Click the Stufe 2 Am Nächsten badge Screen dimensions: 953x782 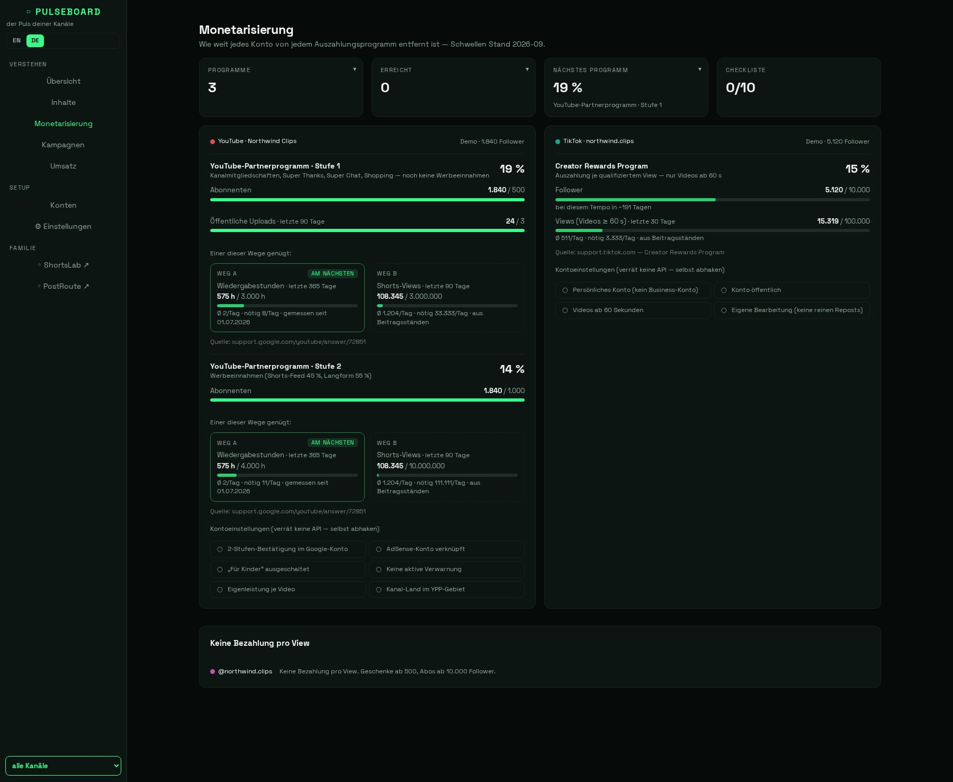[332, 442]
